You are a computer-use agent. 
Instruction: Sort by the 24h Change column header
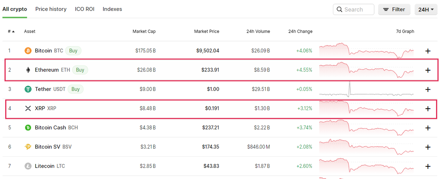click(x=300, y=31)
